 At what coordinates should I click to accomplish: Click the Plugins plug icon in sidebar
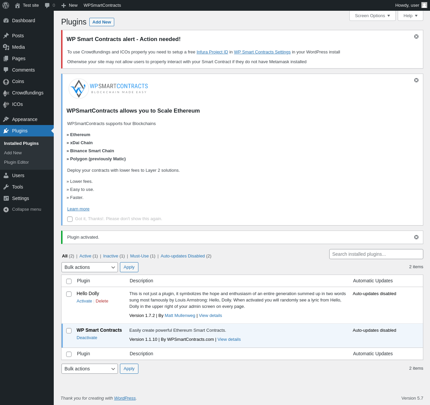[6, 131]
